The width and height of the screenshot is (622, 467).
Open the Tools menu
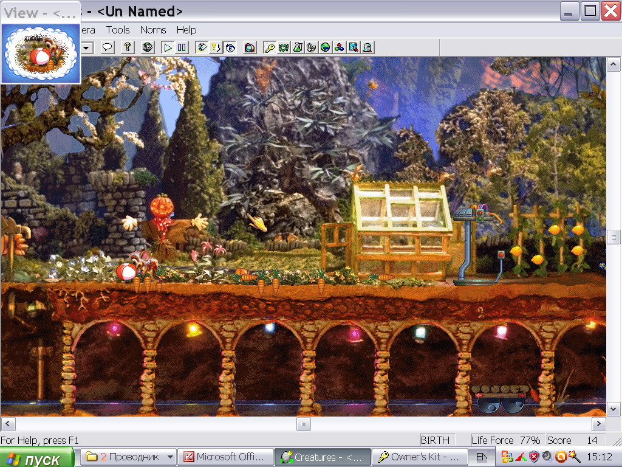click(x=118, y=30)
